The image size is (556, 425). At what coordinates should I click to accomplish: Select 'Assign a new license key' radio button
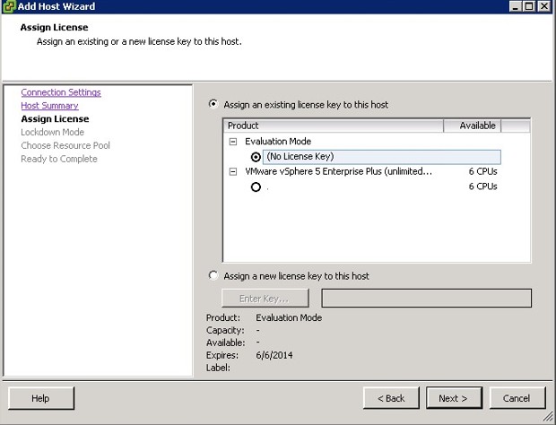tap(213, 275)
